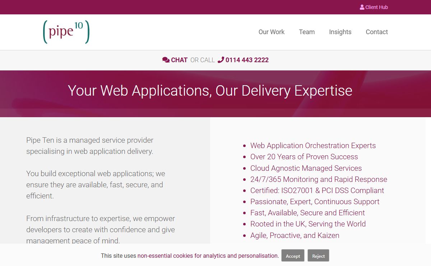Open the Team menu item

307,32
